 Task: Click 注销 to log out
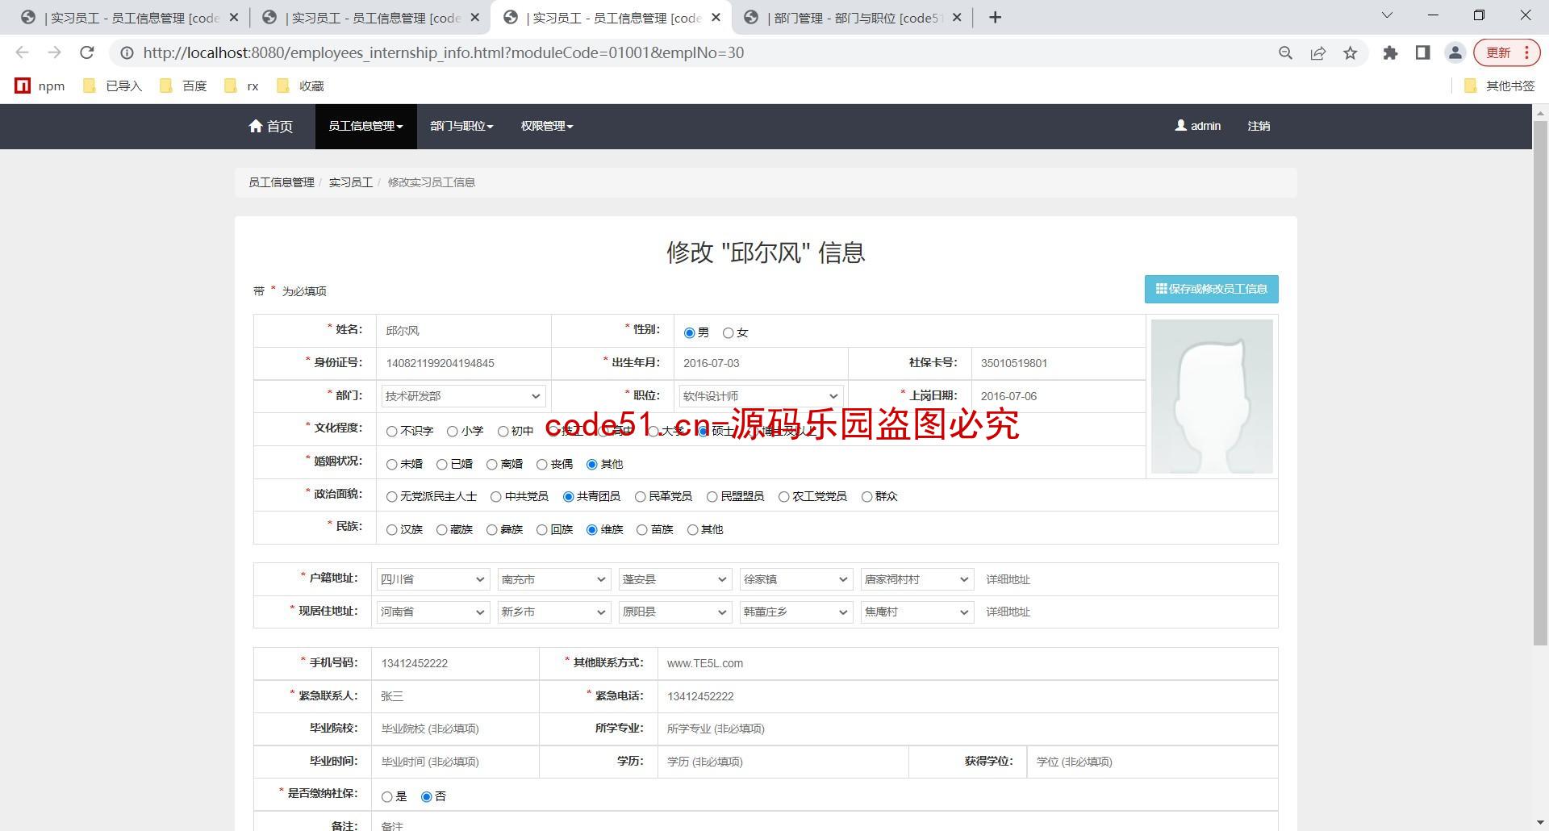coord(1259,126)
